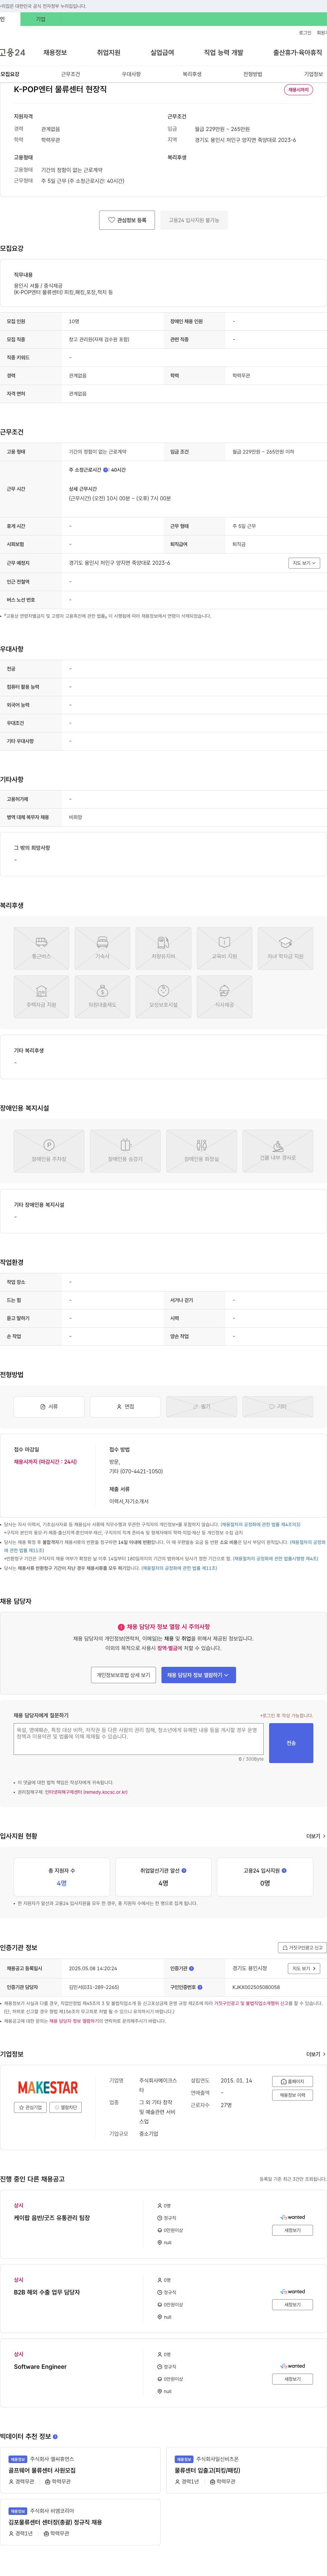The image size is (327, 2576).
Task: Click the 요양보호시설 icon
Action: coord(163,997)
